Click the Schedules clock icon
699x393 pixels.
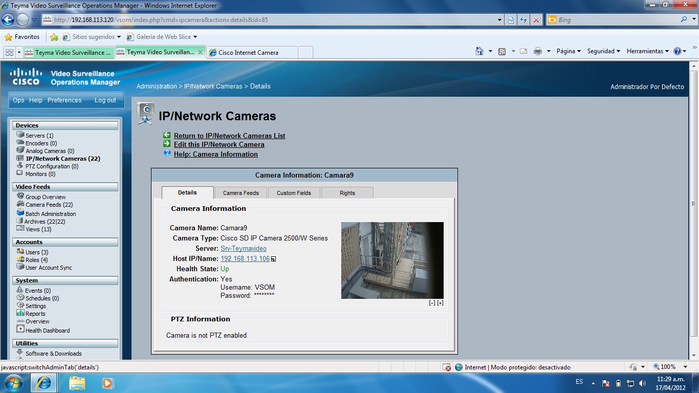point(20,297)
